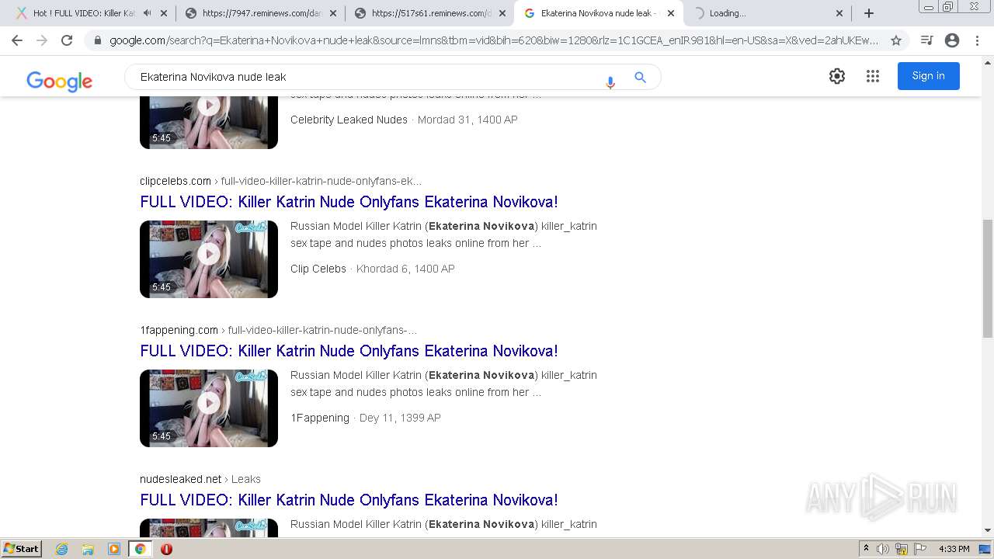Click the 1fappening.com breadcrumb URL
This screenshot has width=994, height=559.
coord(278,330)
